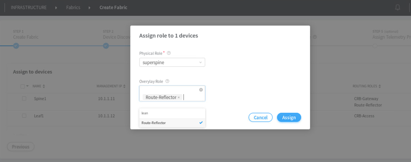Toggle the select-all devices checkbox

click(x=23, y=86)
